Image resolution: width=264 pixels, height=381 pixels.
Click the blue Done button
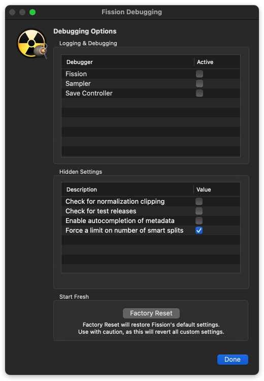pos(233,360)
